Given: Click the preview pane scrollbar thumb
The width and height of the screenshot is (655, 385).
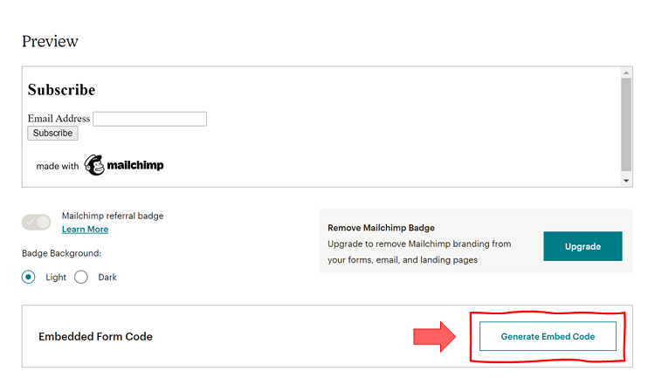Looking at the screenshot, I should click(625, 122).
